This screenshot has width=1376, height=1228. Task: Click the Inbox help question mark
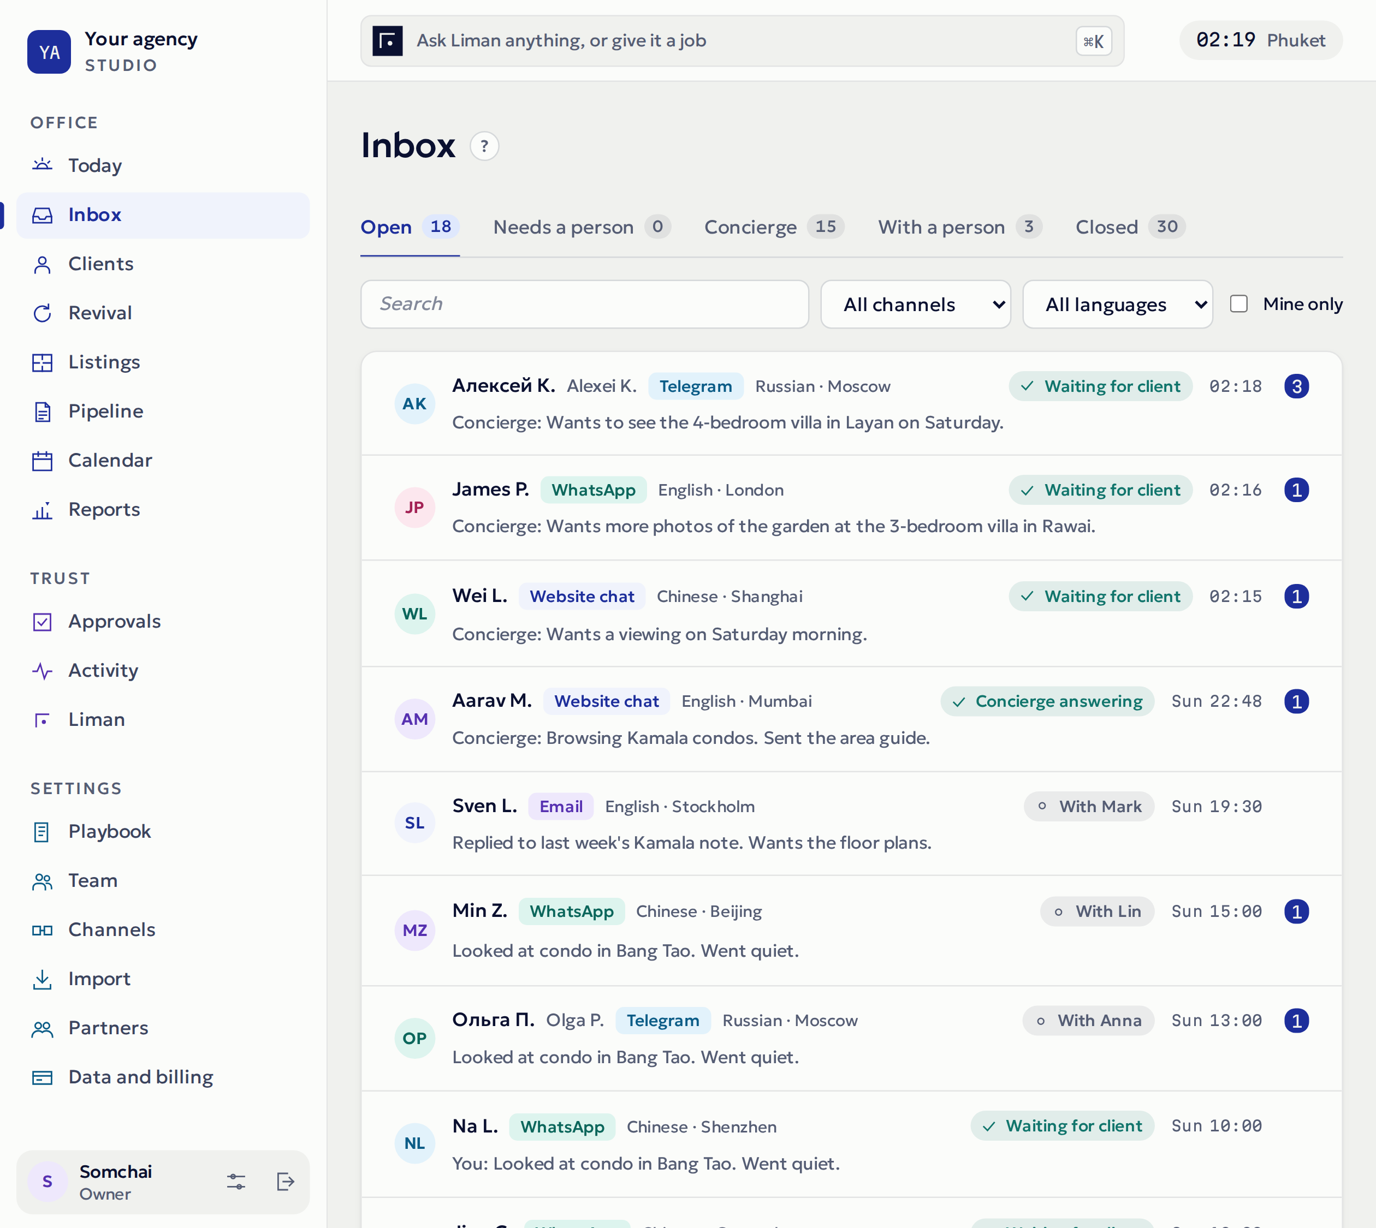(484, 146)
